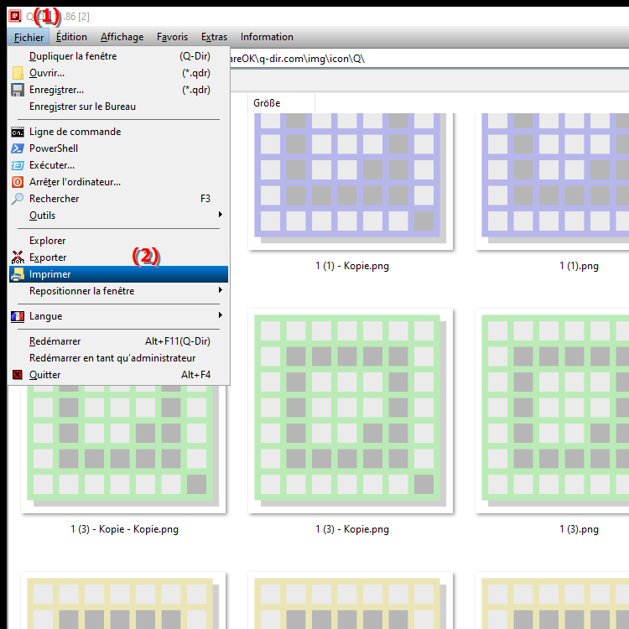Open the Information menu

pos(267,37)
